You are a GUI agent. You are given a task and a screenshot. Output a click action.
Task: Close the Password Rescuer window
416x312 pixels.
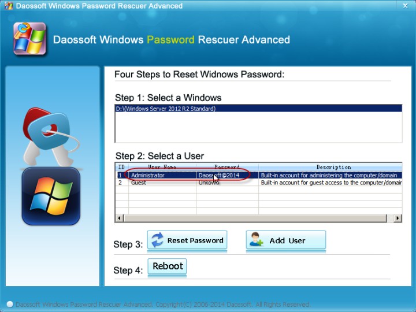[406, 6]
